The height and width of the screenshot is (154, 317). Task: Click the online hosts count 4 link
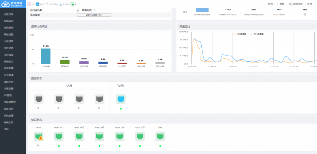78,10
